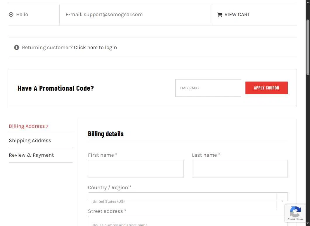This screenshot has width=310, height=226.
Task: Apply the coupon code
Action: click(266, 88)
